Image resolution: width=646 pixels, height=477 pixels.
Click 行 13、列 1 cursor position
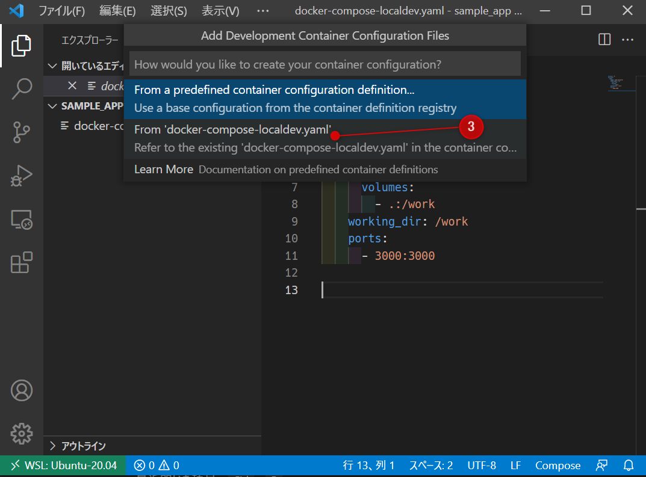click(x=368, y=466)
